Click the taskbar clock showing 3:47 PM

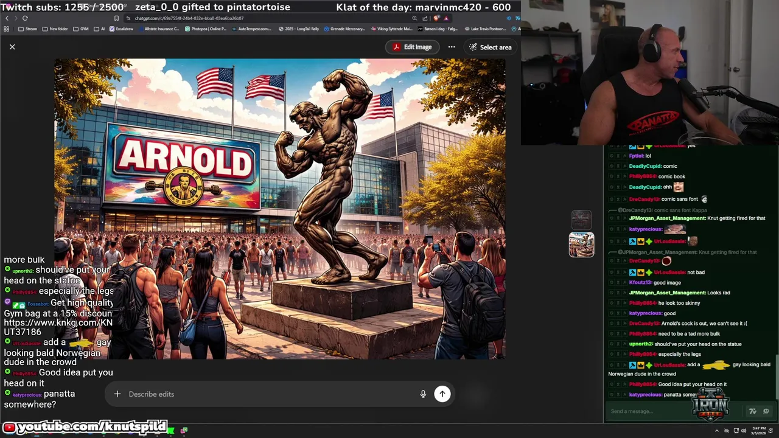point(758,431)
